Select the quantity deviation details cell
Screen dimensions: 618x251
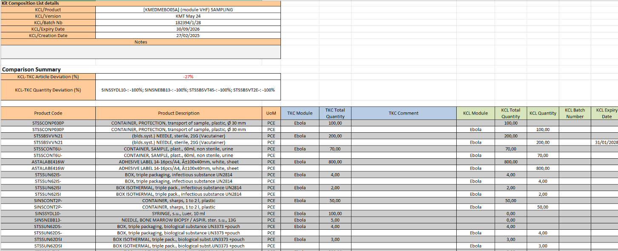point(188,90)
